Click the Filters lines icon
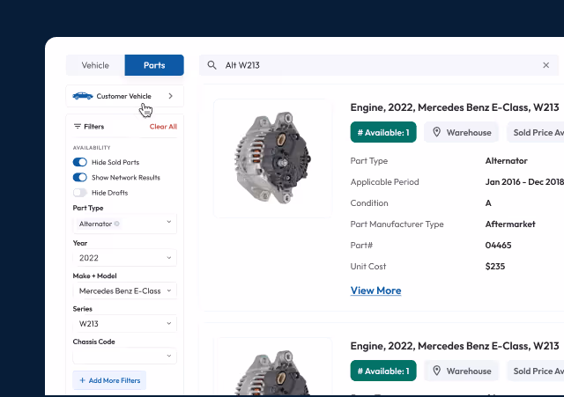The width and height of the screenshot is (564, 397). pyautogui.click(x=78, y=127)
